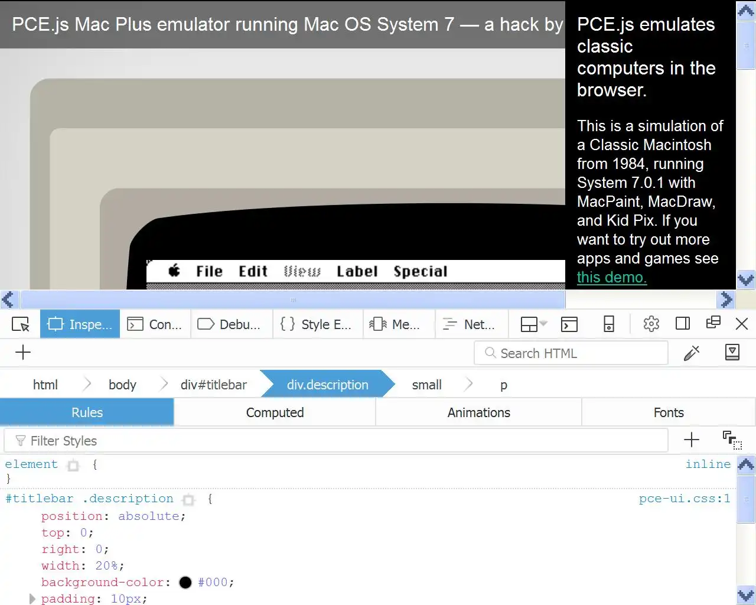The image size is (756, 605).
Task: Toggle the split console icon
Action: (x=569, y=324)
